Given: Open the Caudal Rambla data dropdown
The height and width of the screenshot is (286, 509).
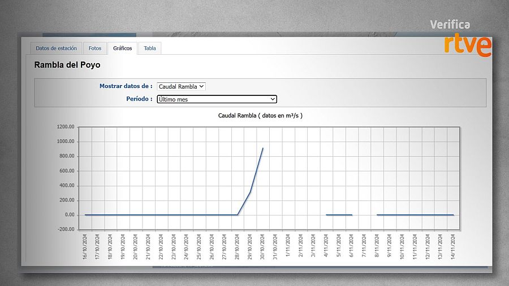Looking at the screenshot, I should click(182, 86).
